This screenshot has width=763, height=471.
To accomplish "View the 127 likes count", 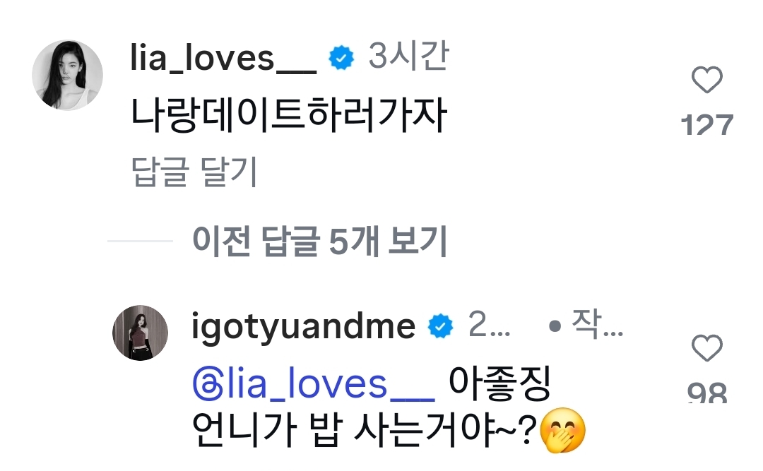I will click(x=706, y=126).
